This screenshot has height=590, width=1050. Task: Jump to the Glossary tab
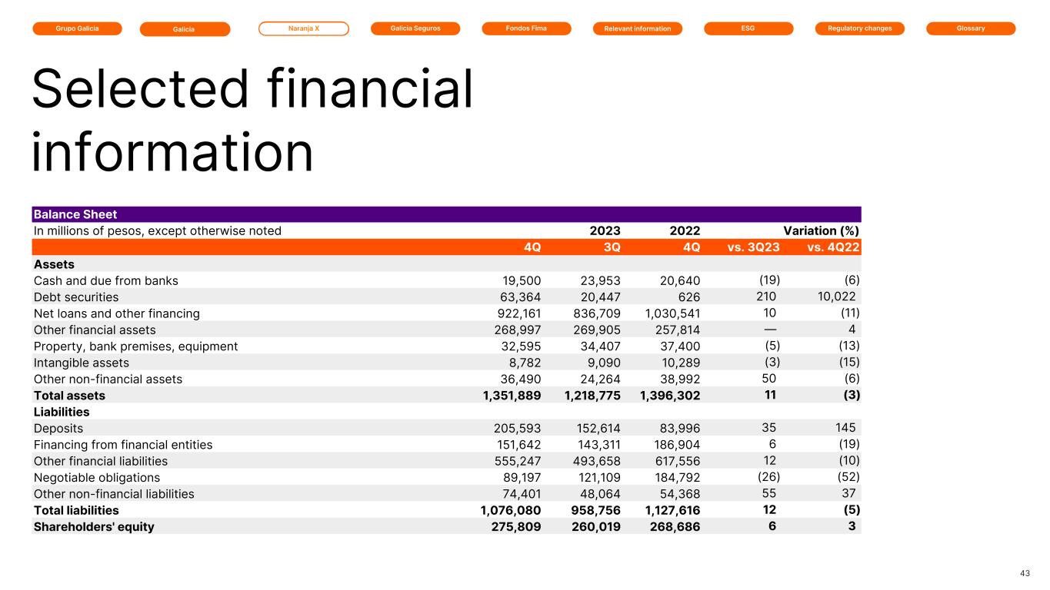970,28
